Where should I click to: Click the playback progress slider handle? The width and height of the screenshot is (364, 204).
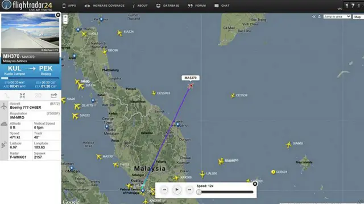pos(198,192)
